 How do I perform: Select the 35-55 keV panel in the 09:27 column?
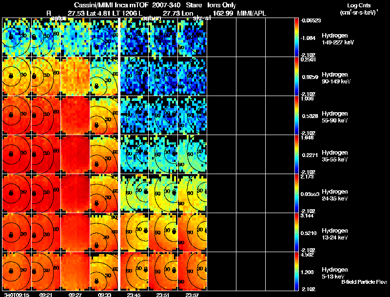76,154
